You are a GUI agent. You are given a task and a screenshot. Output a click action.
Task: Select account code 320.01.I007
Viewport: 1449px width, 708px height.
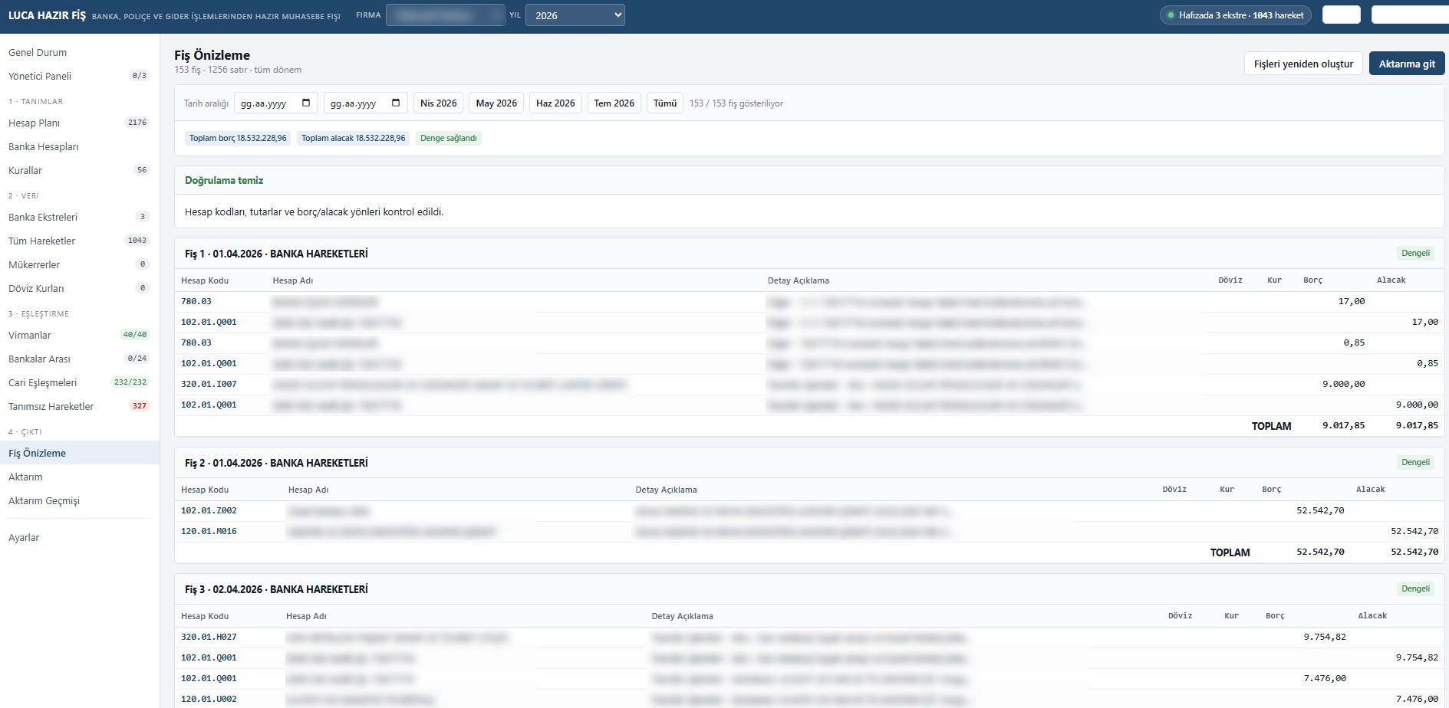[209, 384]
